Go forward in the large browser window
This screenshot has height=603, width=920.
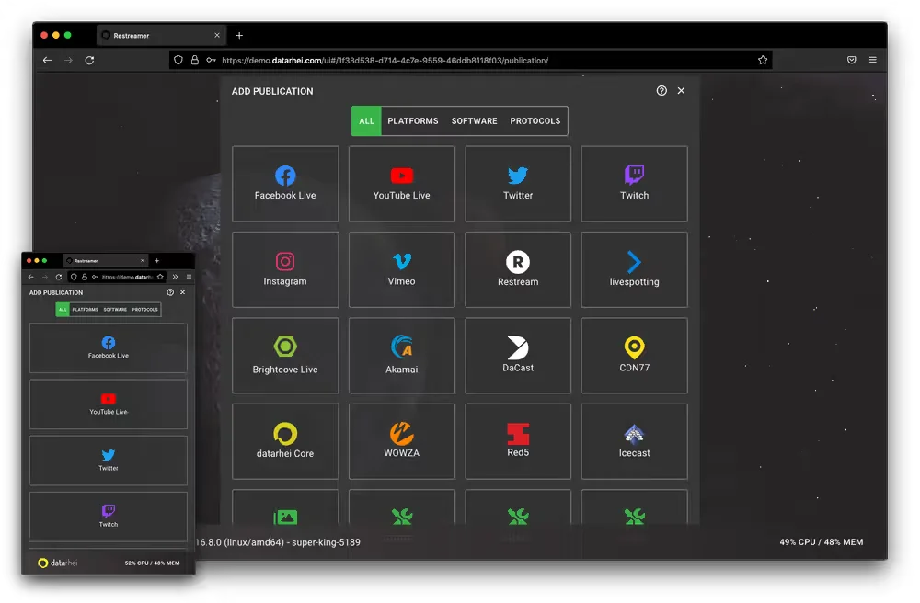(x=69, y=61)
